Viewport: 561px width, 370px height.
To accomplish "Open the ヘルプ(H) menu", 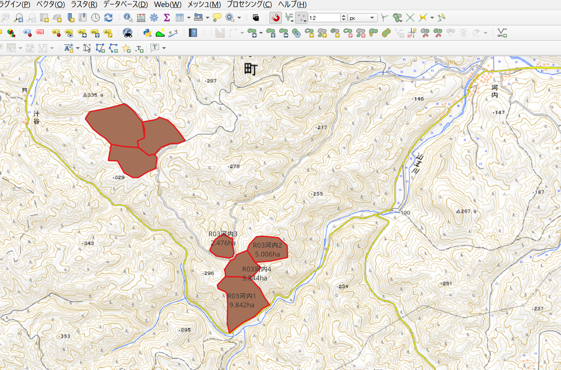I will click(292, 4).
